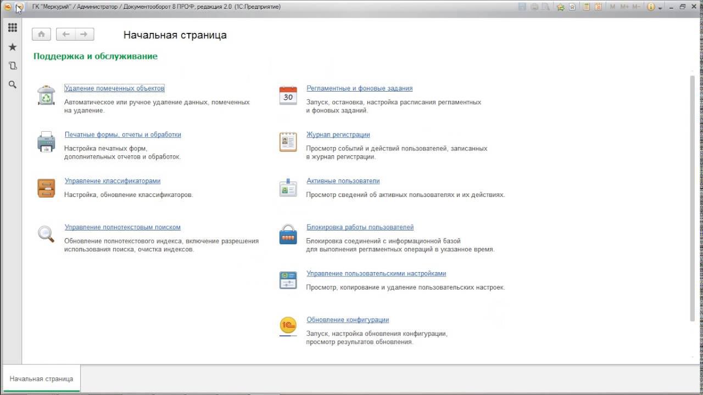Click the favorites page-star icon in title toolbar
Image resolution: width=703 pixels, height=395 pixels.
coord(572,7)
